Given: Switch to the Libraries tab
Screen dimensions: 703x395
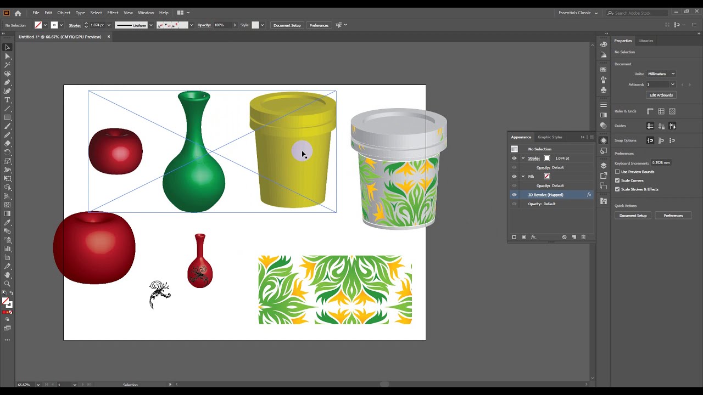Looking at the screenshot, I should [x=645, y=41].
